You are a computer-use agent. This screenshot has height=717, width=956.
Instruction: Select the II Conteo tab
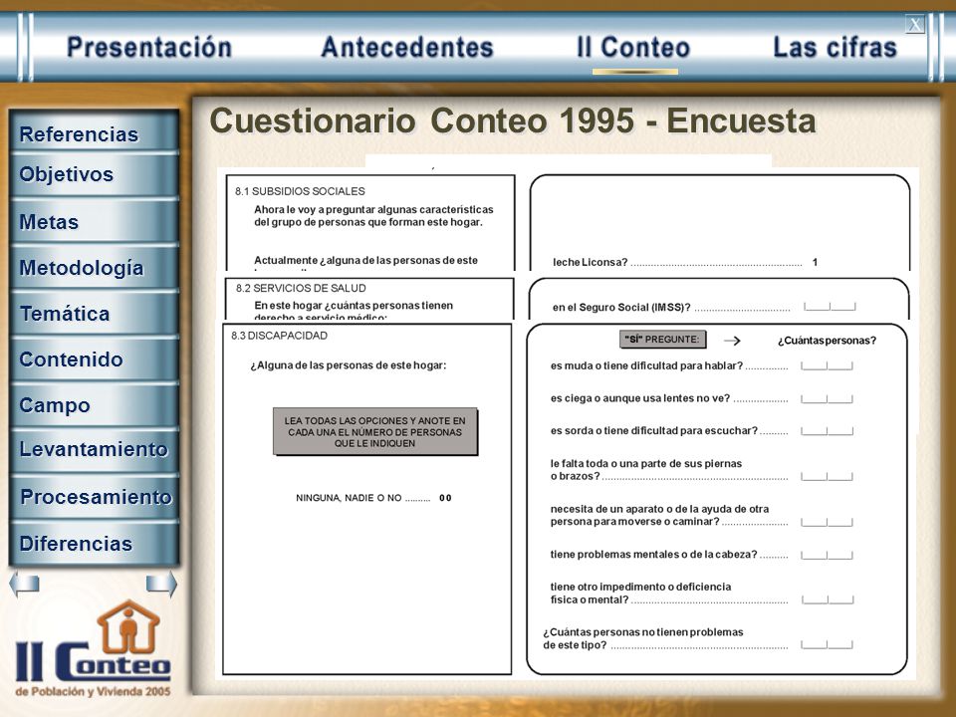tap(633, 48)
